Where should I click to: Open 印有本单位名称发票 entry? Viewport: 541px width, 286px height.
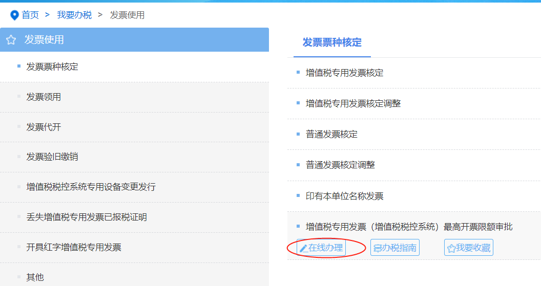coord(344,196)
